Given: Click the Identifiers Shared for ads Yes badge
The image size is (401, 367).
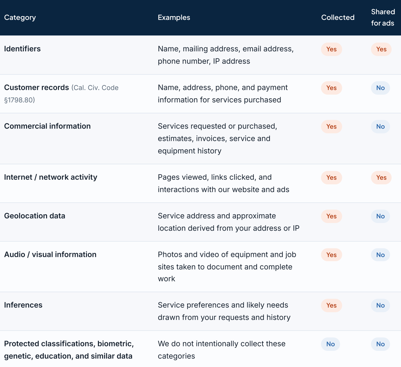Looking at the screenshot, I should pos(381,49).
